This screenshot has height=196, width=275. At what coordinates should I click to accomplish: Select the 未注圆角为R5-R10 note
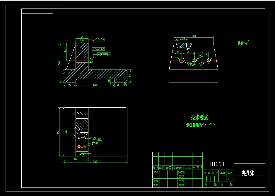click(x=200, y=125)
